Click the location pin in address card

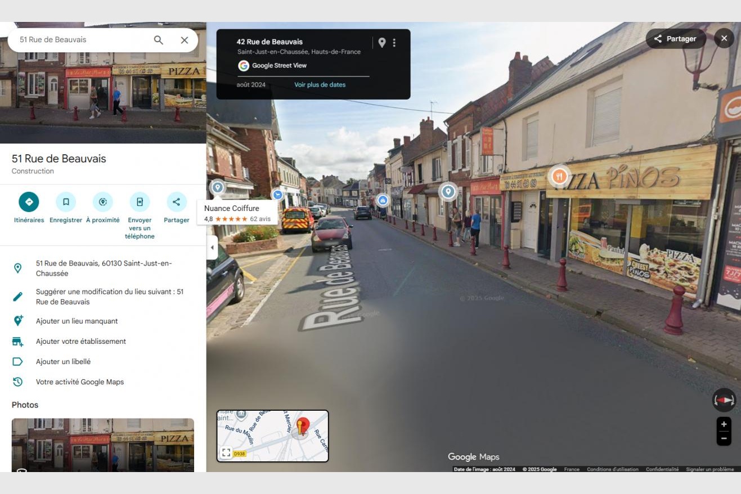pyautogui.click(x=382, y=43)
